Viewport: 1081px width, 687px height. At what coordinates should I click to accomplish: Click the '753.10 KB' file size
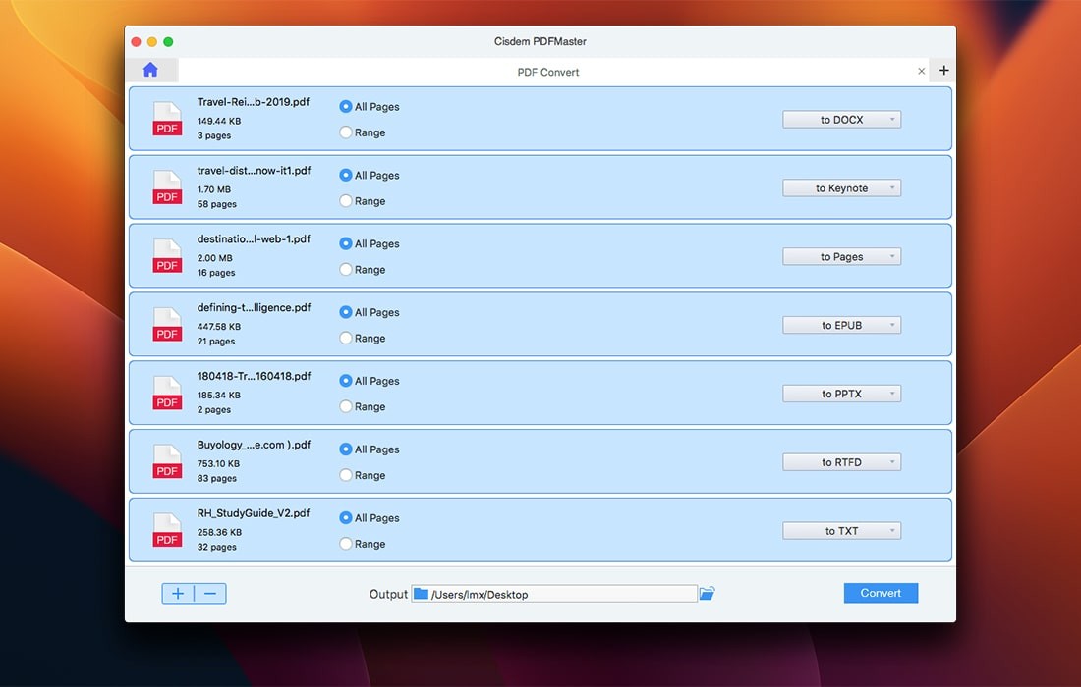(218, 463)
